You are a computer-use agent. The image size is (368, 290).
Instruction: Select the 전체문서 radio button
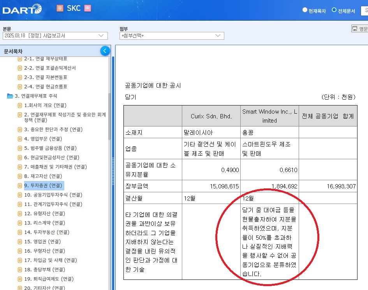(334, 10)
